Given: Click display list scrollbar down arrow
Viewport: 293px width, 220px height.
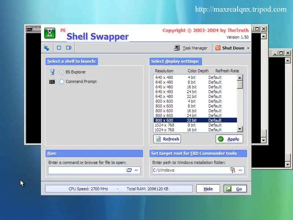Looking at the screenshot, I should tap(240, 129).
